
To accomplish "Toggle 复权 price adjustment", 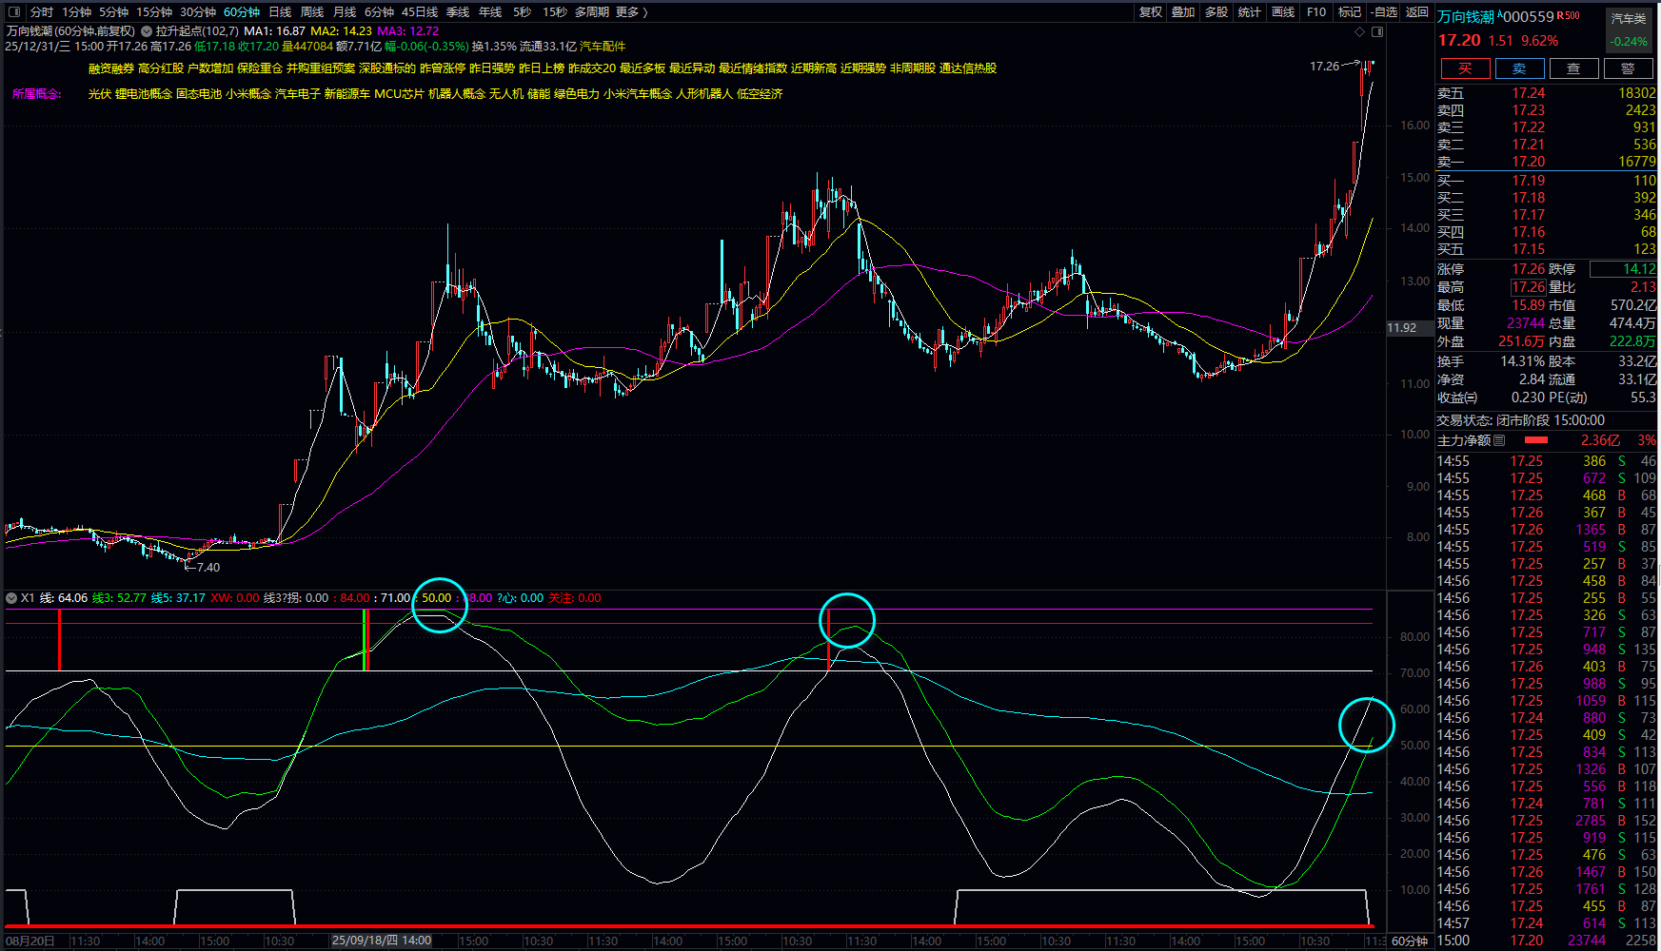I will click(1150, 12).
